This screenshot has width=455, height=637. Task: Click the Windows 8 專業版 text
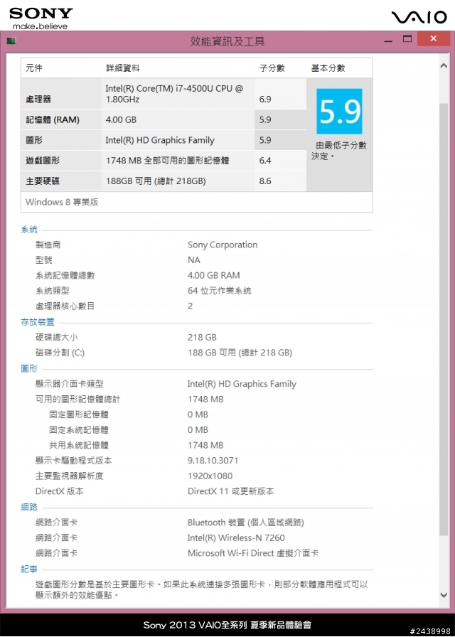pos(62,202)
